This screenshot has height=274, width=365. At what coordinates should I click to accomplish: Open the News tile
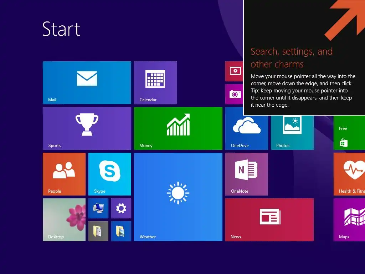(x=269, y=220)
